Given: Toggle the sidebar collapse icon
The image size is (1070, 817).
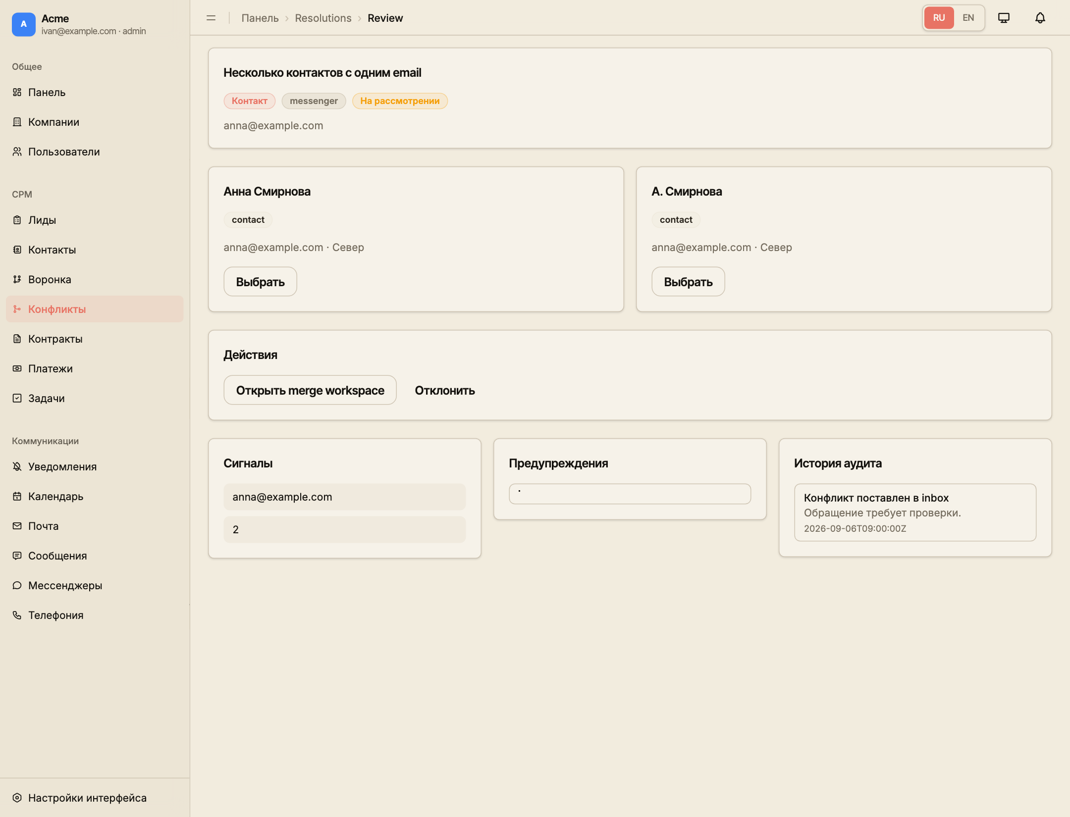Looking at the screenshot, I should click(211, 18).
